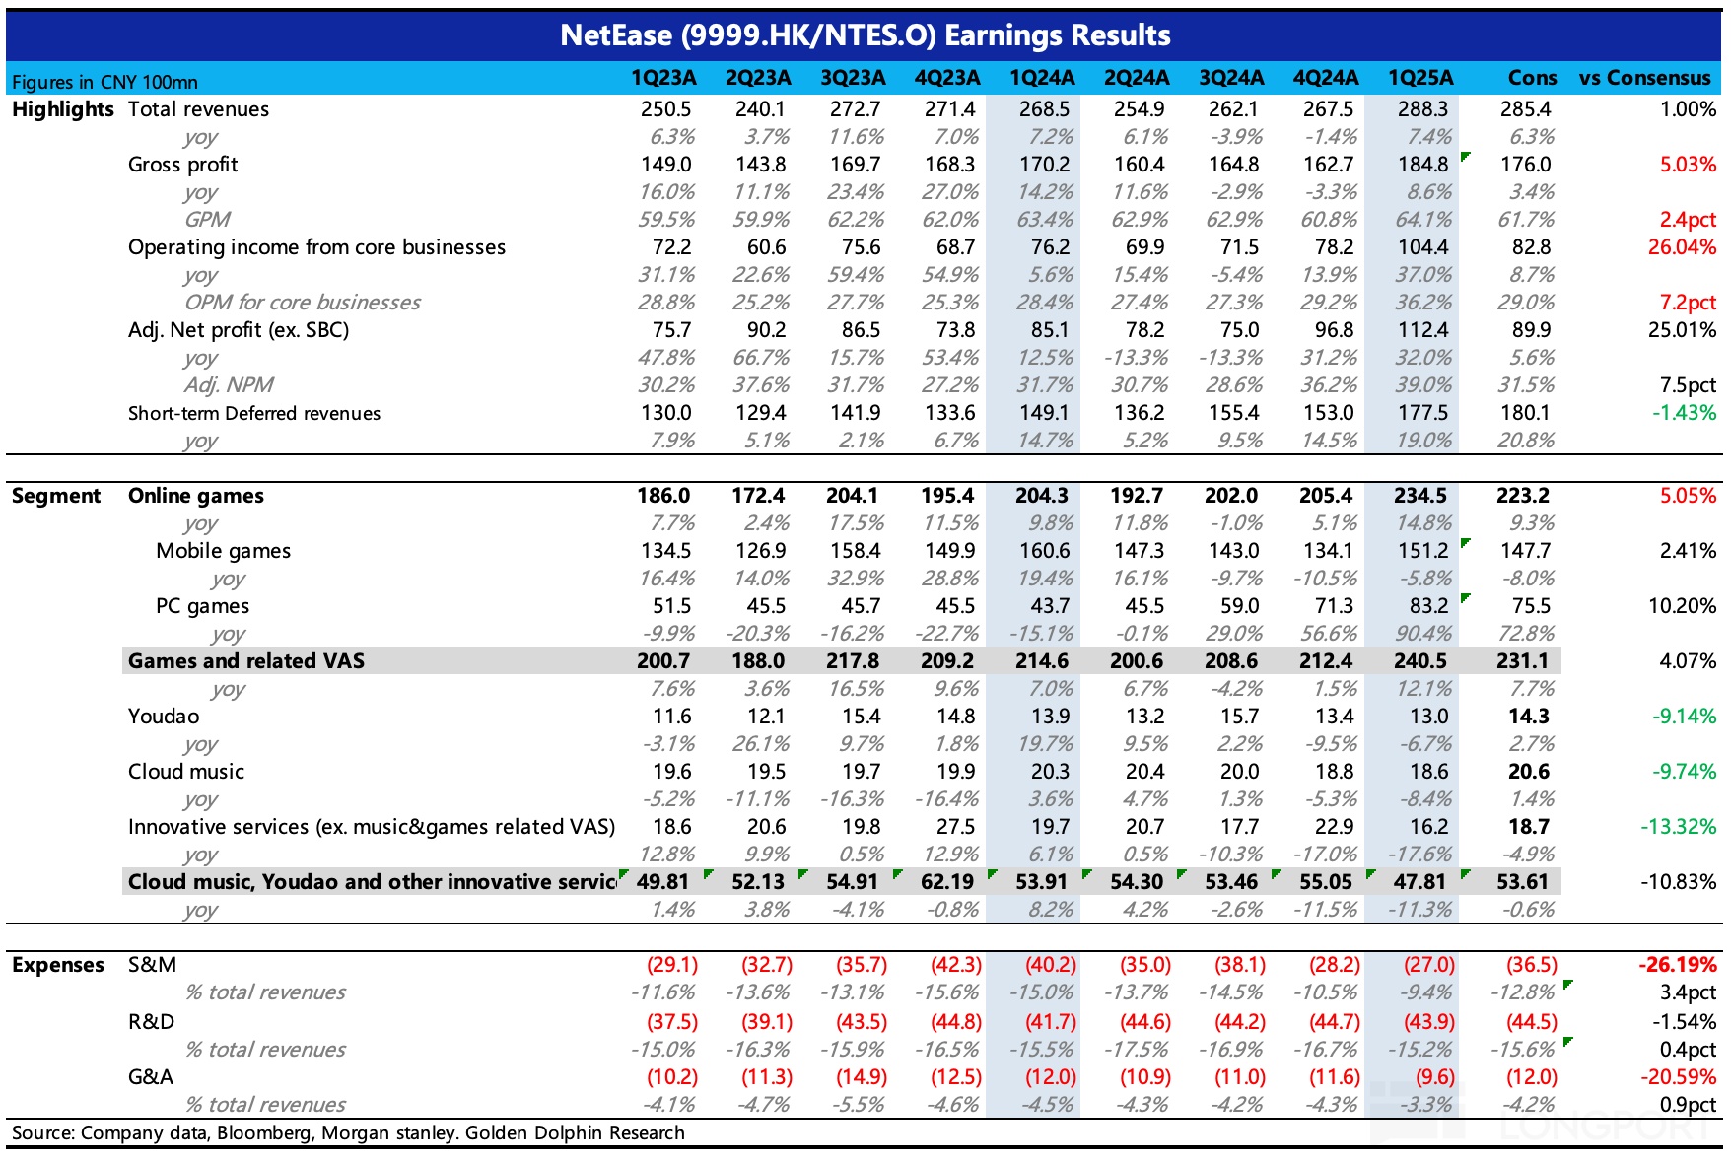Image resolution: width=1731 pixels, height=1163 pixels.
Task: Select 'Operating income from core businesses' label
Action: (316, 247)
